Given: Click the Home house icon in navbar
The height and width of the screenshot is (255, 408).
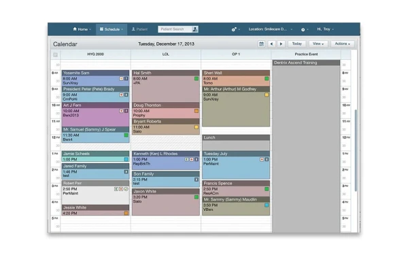Looking at the screenshot, I should coord(75,29).
